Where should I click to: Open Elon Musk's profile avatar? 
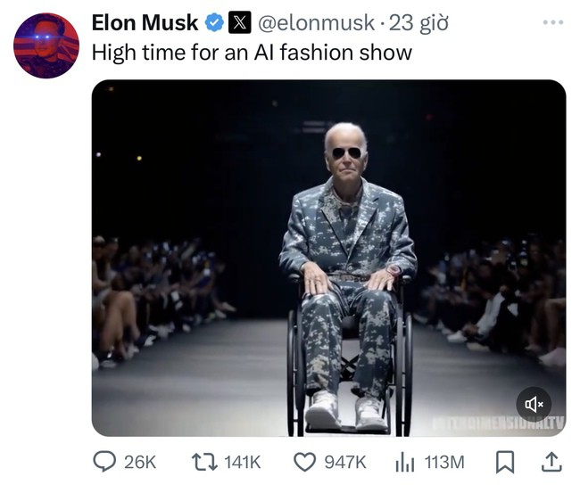46,45
